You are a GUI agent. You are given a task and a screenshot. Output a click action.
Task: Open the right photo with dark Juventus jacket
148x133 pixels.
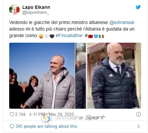(x=108, y=76)
